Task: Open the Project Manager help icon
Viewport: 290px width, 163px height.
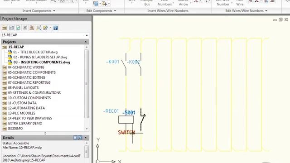Action: (x=55, y=28)
